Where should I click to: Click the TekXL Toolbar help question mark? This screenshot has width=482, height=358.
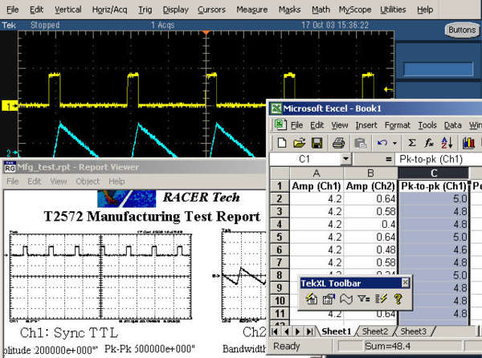click(x=398, y=299)
